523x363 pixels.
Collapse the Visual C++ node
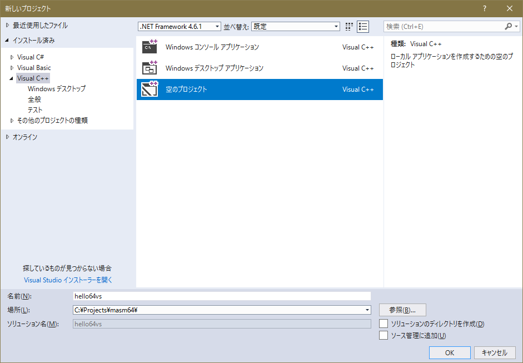(11, 78)
